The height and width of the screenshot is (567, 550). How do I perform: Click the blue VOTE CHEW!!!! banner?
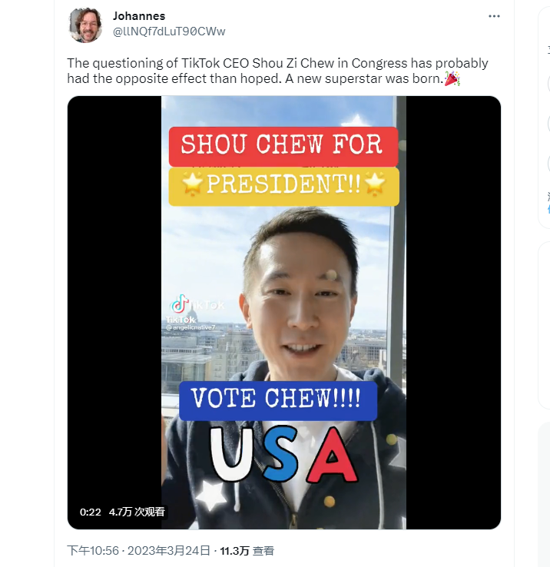point(277,400)
